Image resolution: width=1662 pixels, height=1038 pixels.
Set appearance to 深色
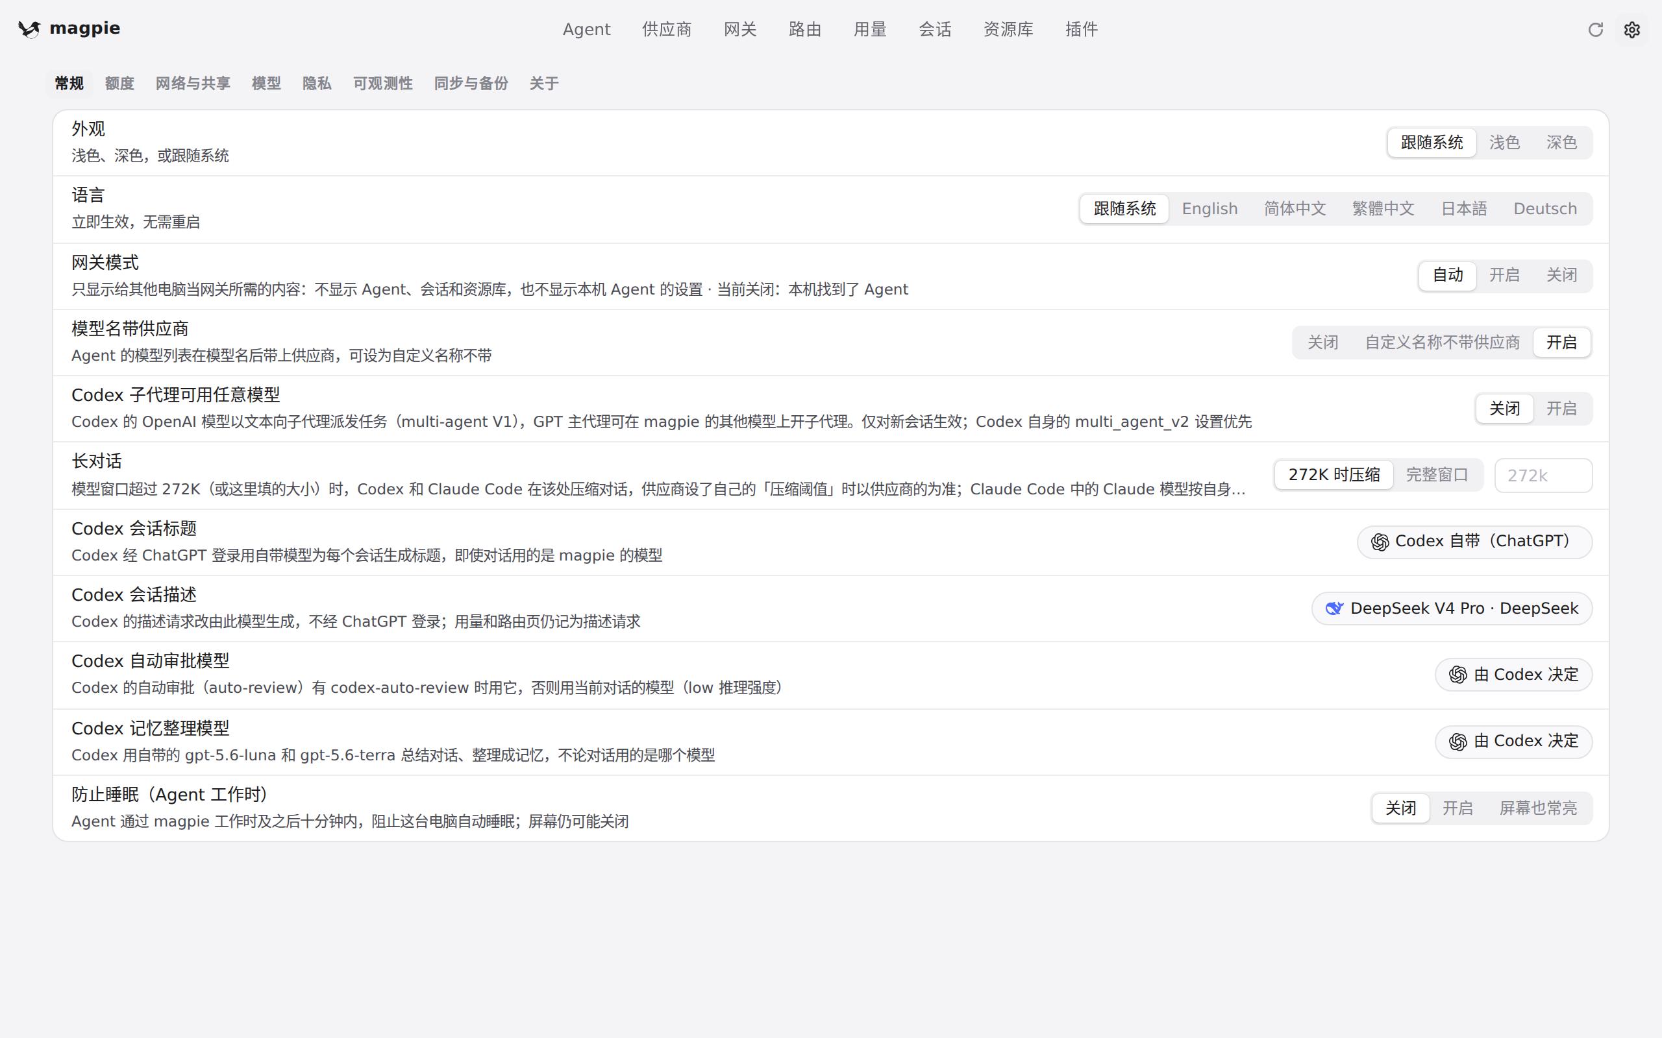tap(1561, 143)
